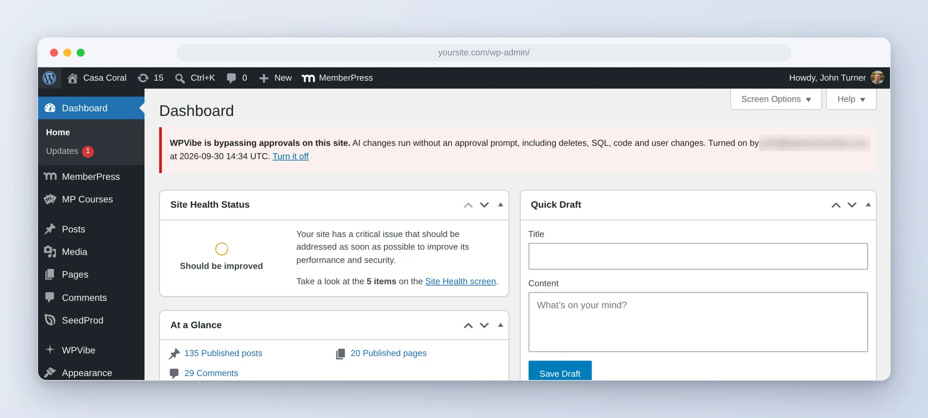The height and width of the screenshot is (418, 928).
Task: Move At a Glance panel up
Action: click(468, 326)
